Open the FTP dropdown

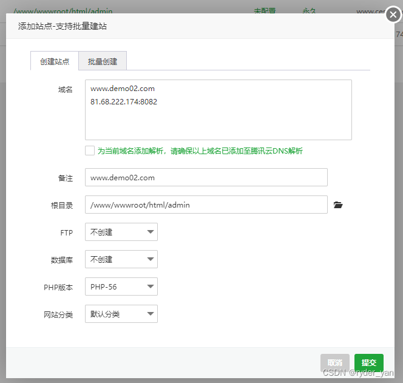point(121,232)
